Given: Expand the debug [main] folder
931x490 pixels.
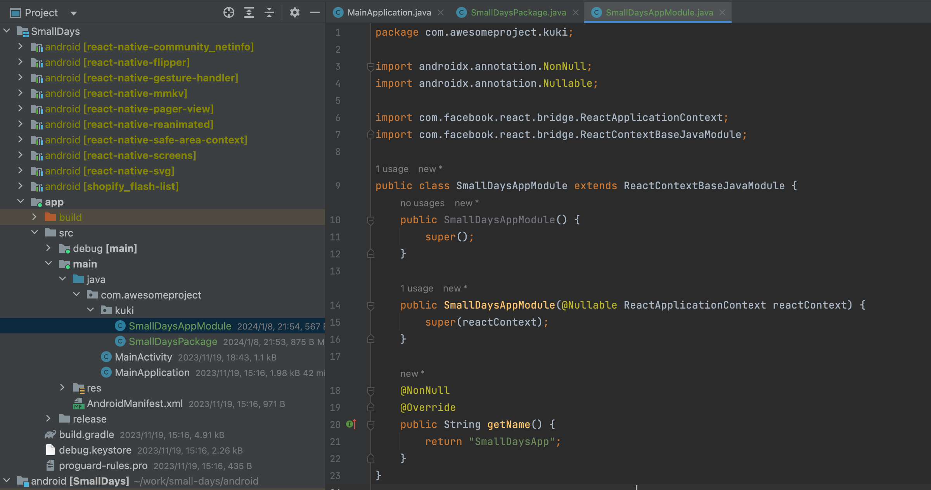Looking at the screenshot, I should (x=48, y=248).
